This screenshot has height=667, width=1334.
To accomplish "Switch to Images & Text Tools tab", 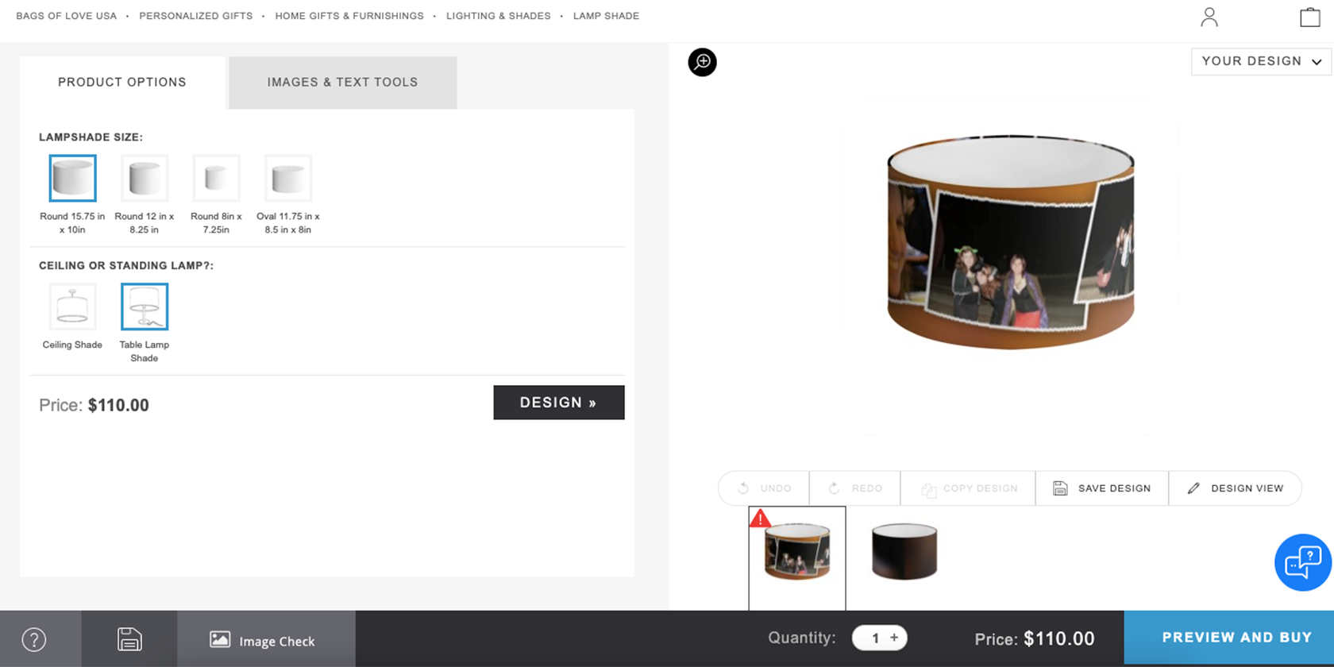I will [342, 83].
